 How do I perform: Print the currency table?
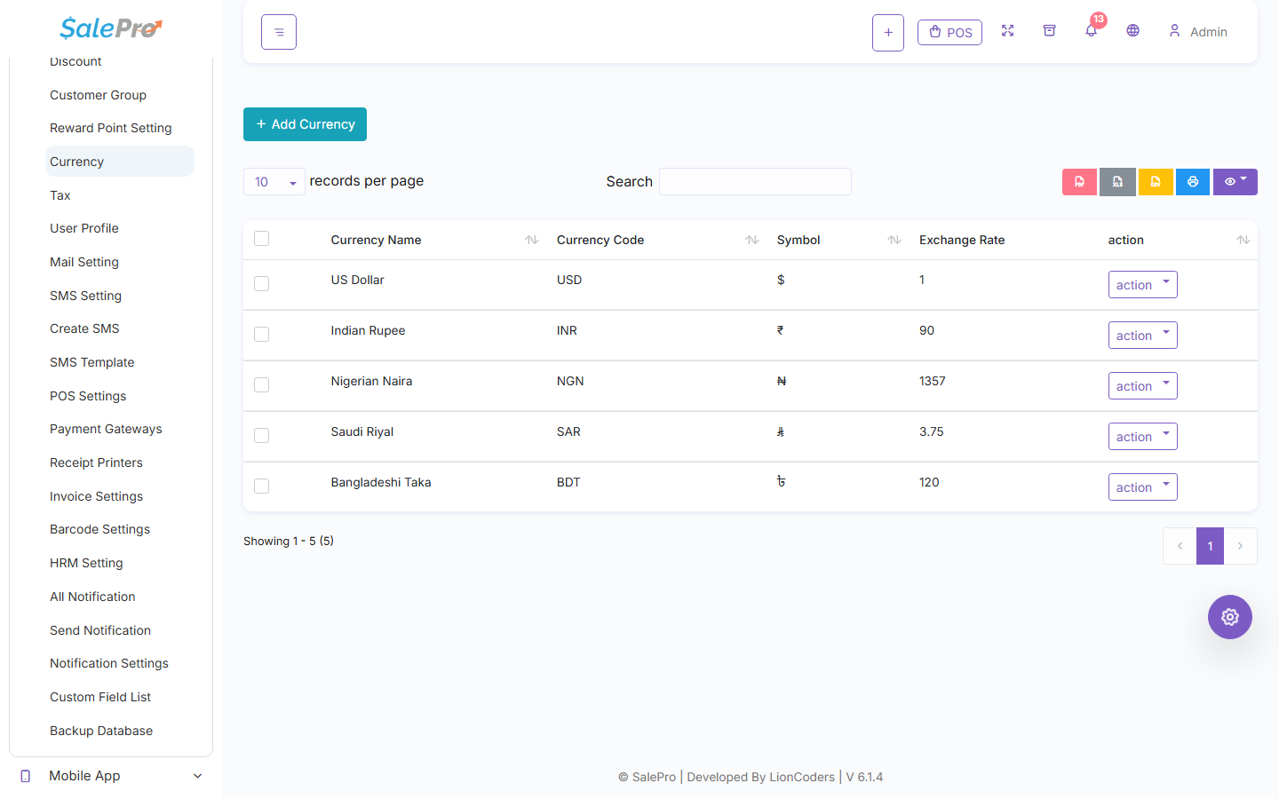click(x=1193, y=182)
